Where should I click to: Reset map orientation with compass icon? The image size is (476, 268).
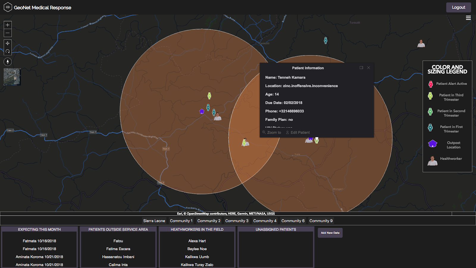click(8, 62)
